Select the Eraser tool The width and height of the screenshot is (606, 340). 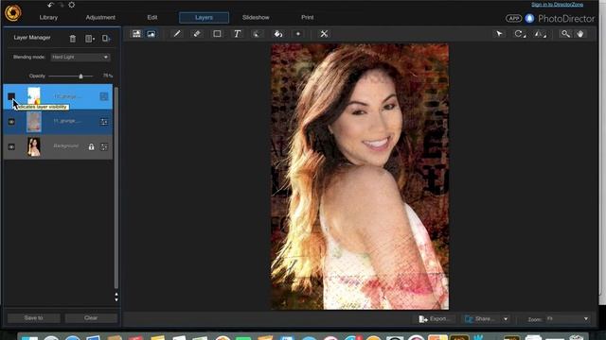(197, 34)
